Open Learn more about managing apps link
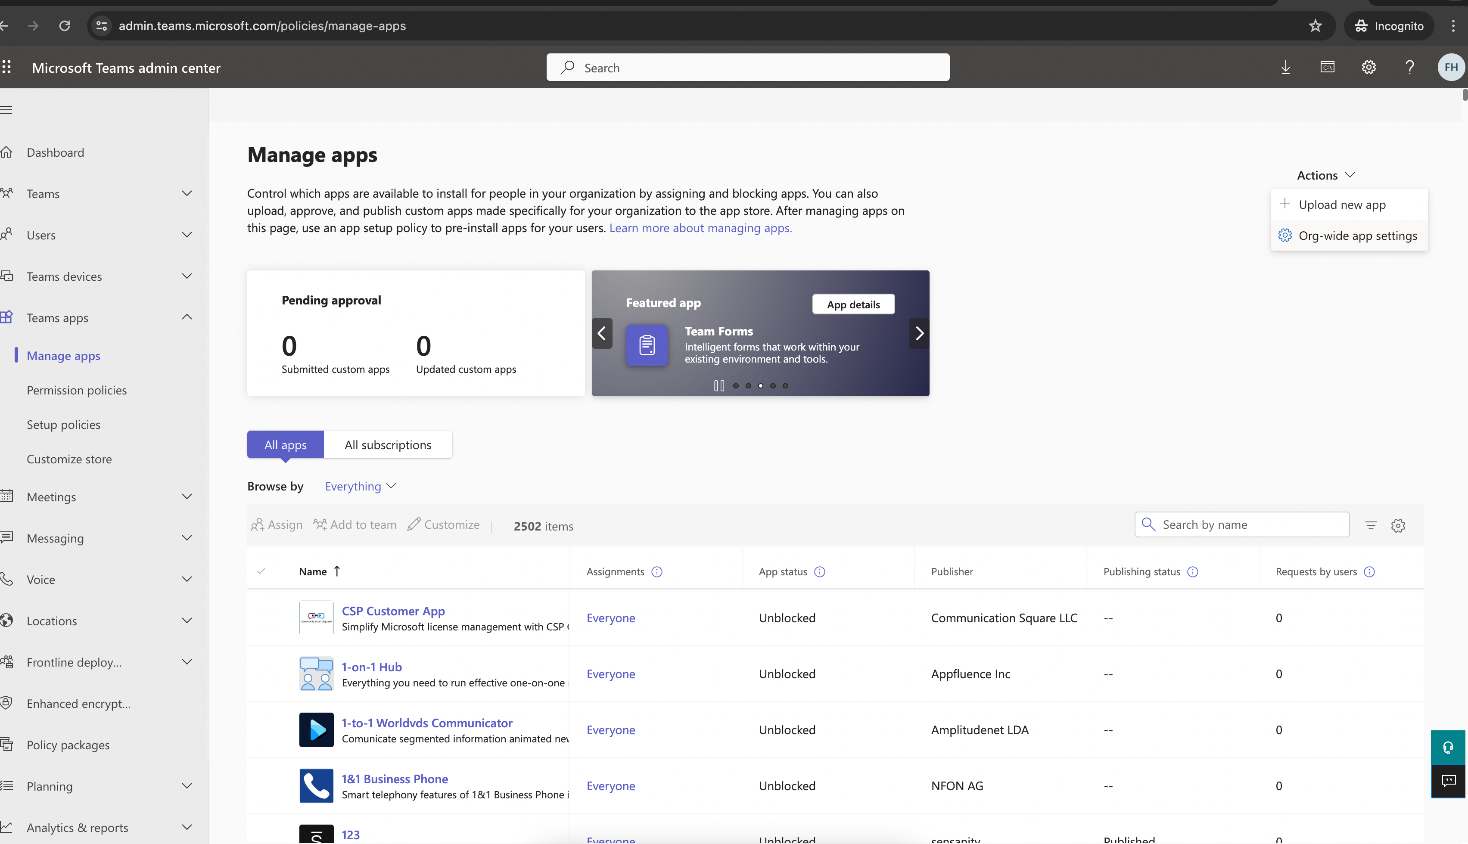 [x=700, y=228]
